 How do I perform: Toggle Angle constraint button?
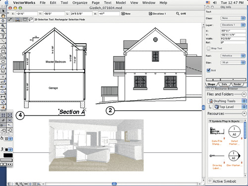[3, 120]
